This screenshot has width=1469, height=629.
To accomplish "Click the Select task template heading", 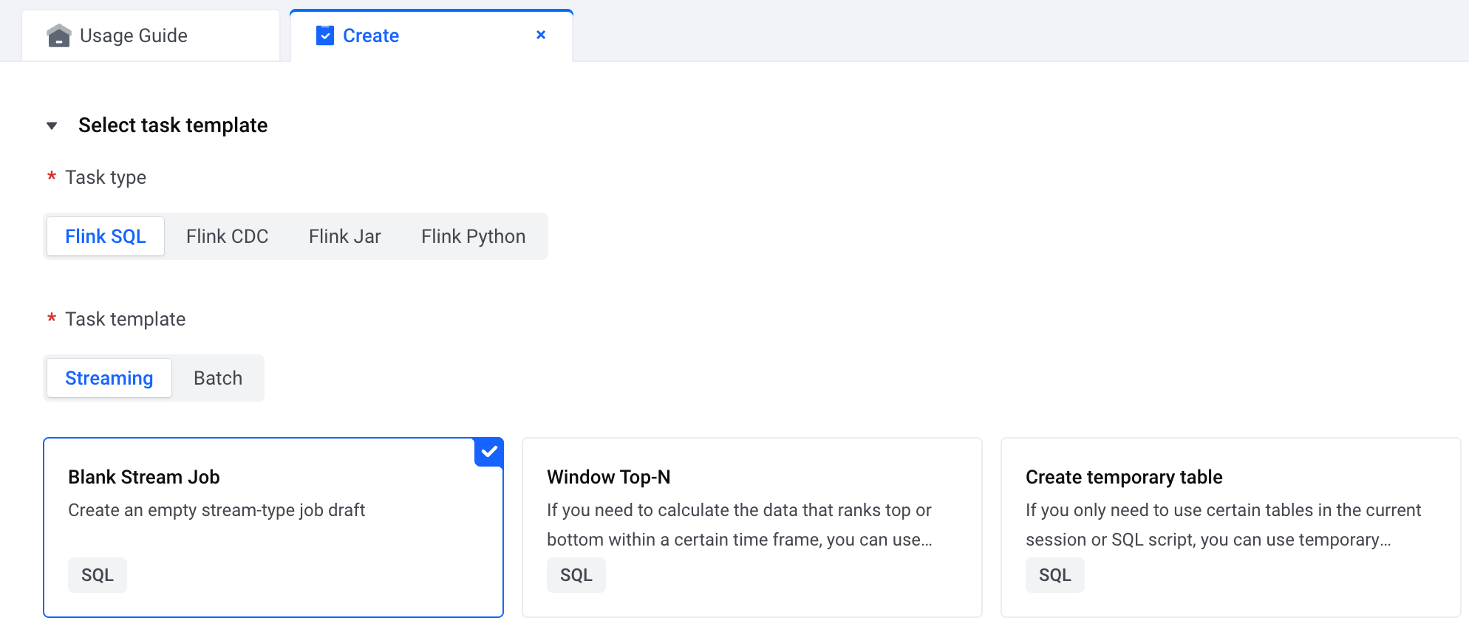I will coord(173,126).
